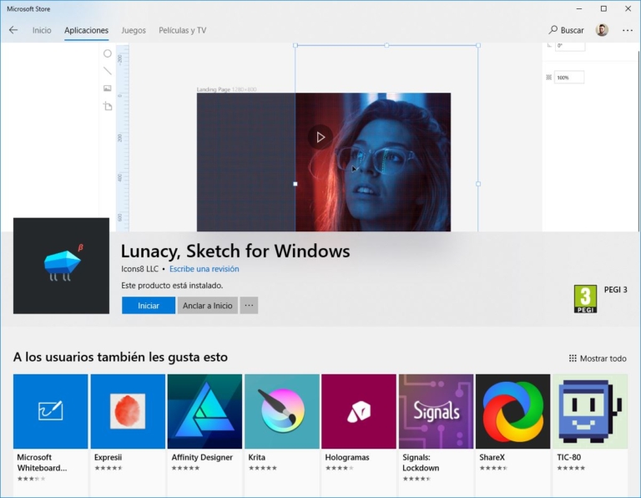The image size is (641, 498).
Task: Open the top-right three-dots menu
Action: pos(628,30)
